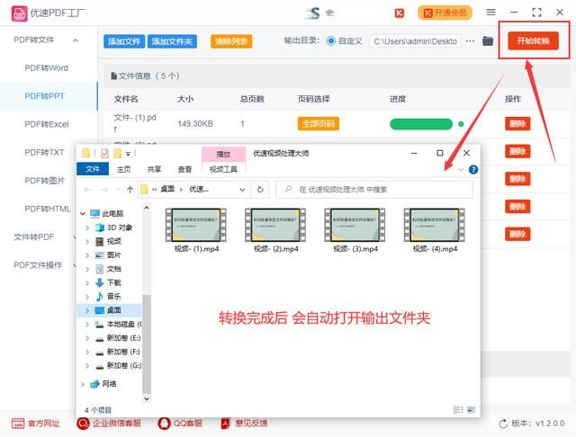Open the 查看 tab in Explorer

point(184,169)
